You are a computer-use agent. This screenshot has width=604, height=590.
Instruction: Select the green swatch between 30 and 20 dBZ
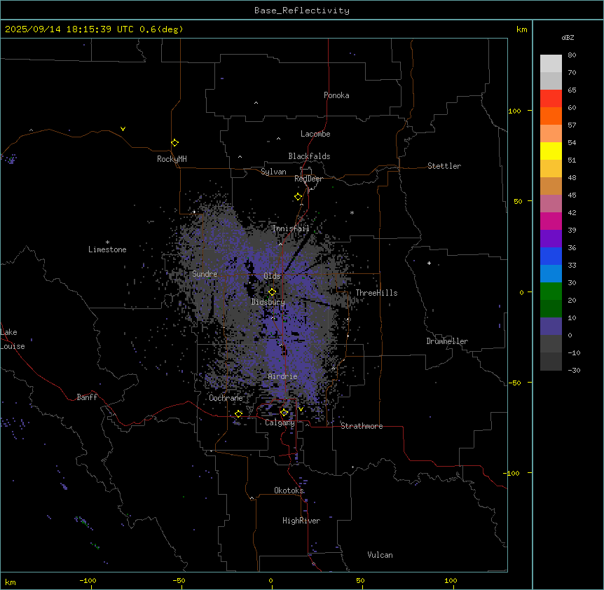(x=551, y=291)
